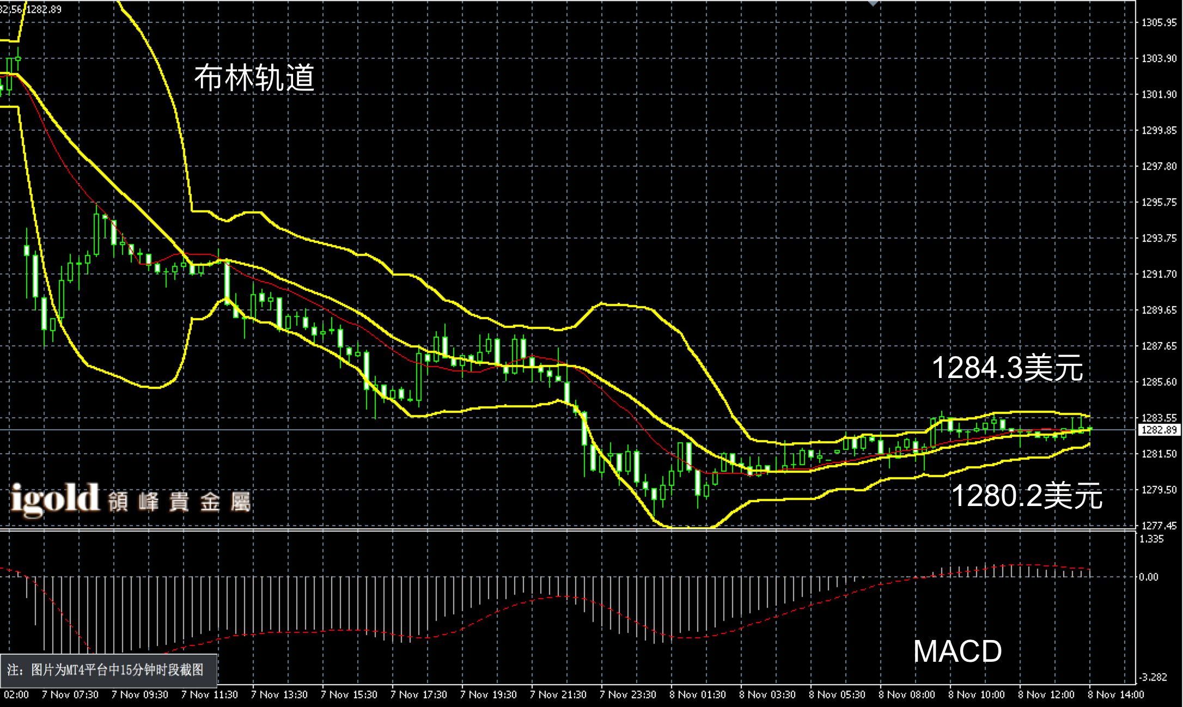Click the 1291.70 price scale label
The height and width of the screenshot is (707, 1183).
tap(1159, 274)
